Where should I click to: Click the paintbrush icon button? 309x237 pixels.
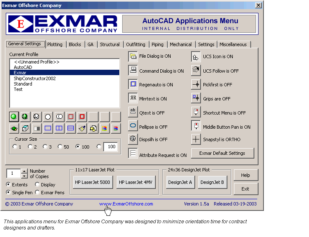tap(82, 129)
